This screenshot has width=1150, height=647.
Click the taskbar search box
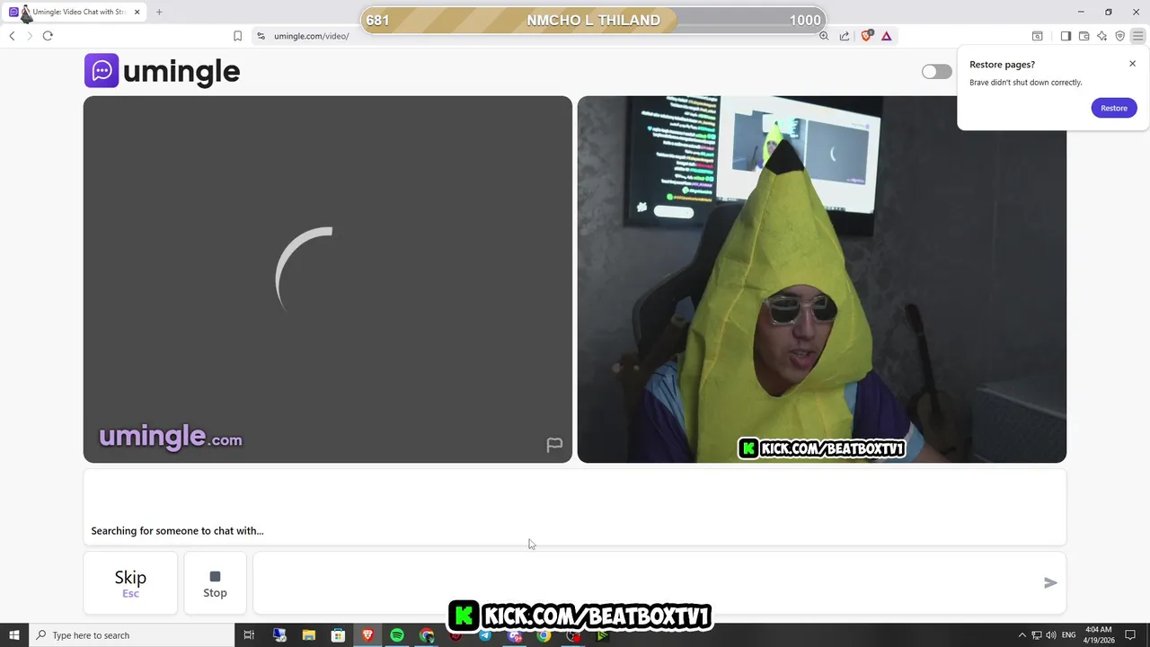click(x=131, y=635)
